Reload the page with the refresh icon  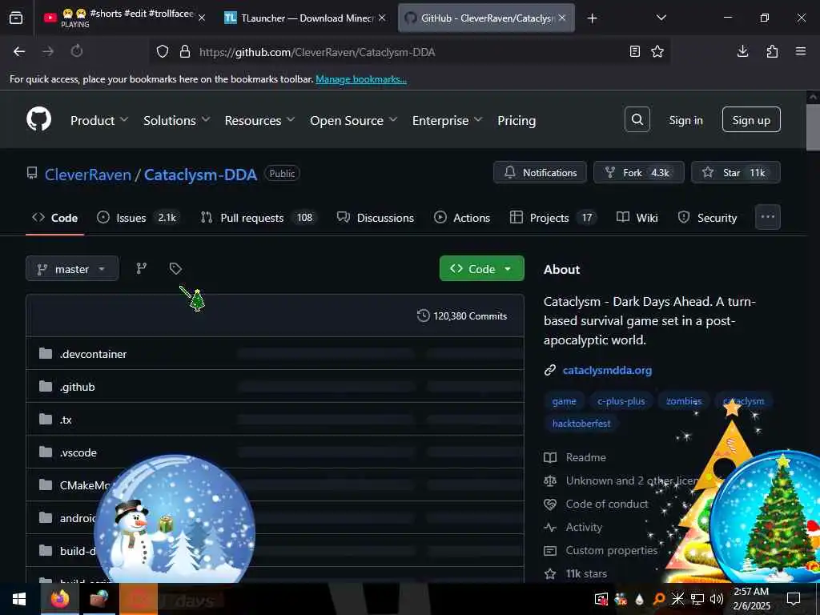(x=76, y=51)
